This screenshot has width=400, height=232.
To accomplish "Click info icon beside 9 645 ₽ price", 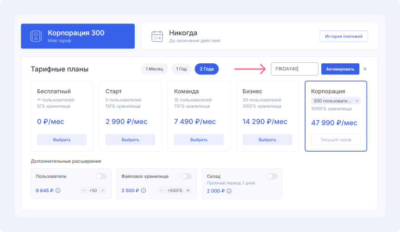I will coord(58,190).
